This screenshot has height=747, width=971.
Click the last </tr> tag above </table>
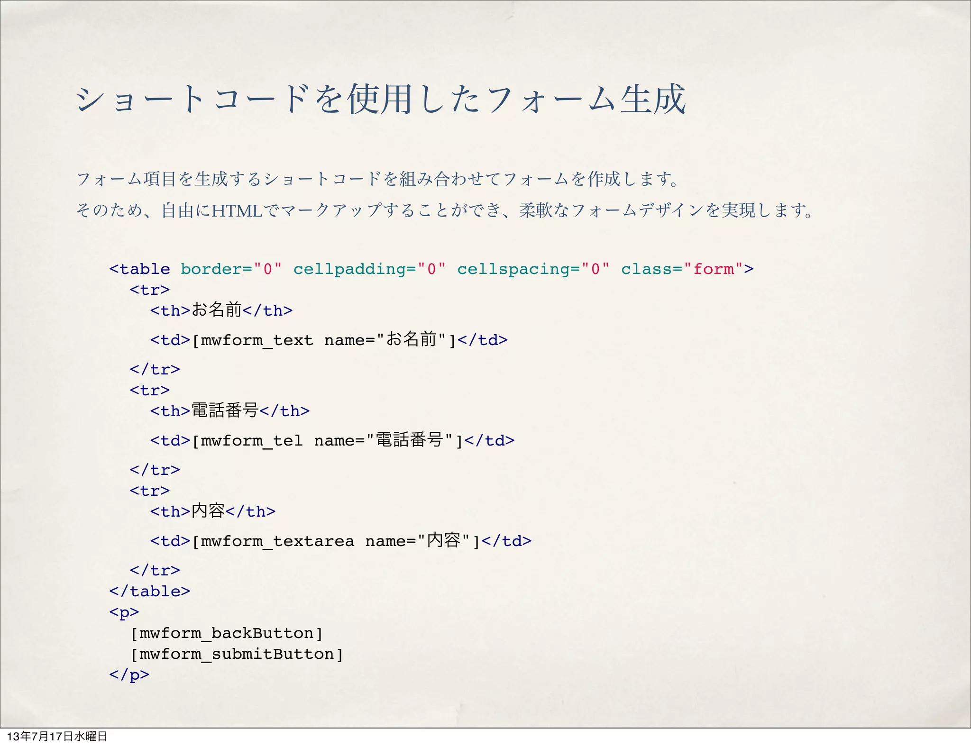coord(155,570)
